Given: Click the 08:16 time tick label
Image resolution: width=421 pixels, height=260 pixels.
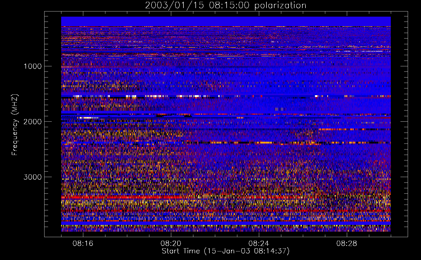Looking at the screenshot, I should click(x=83, y=244).
